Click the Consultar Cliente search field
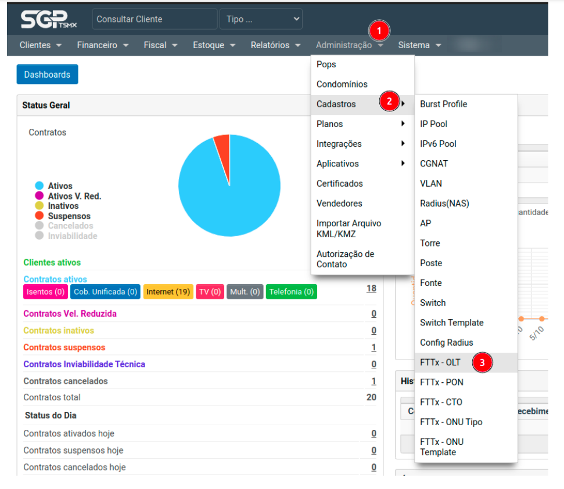This screenshot has width=564, height=489. coord(154,19)
